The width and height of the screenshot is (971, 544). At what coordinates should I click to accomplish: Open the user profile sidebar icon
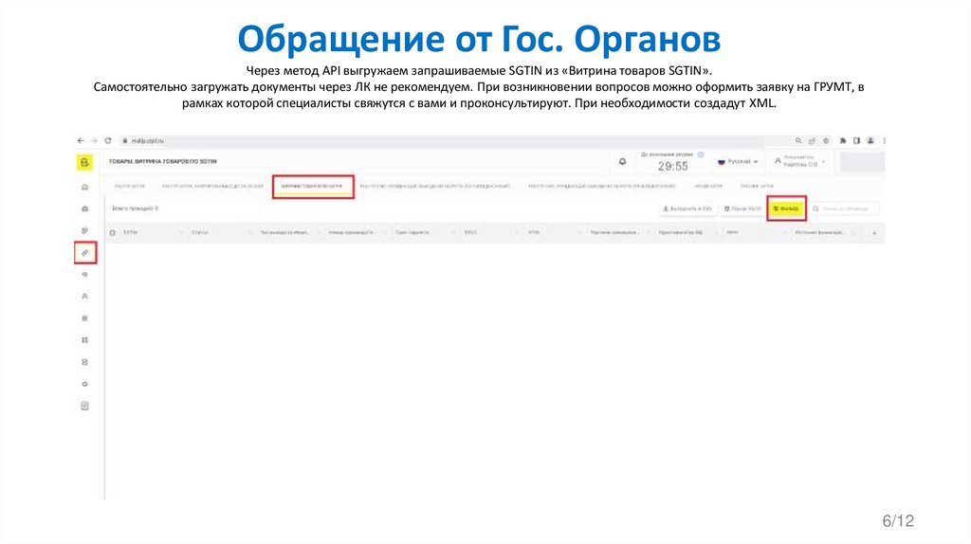tap(84, 297)
